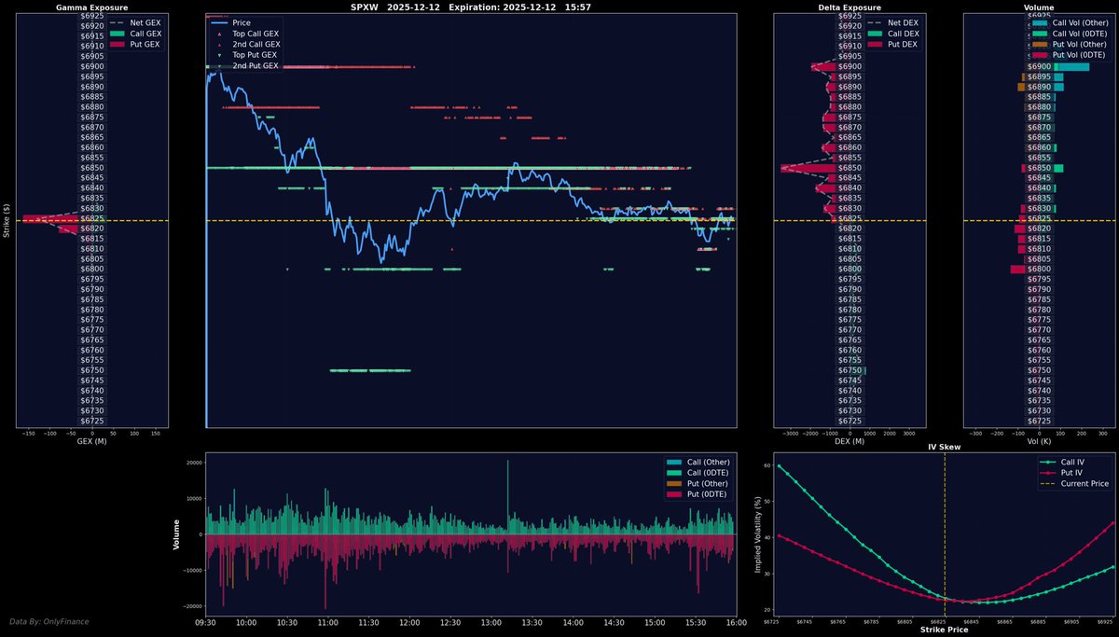Click the $6800 strike label in Delta Exposure panel
The image size is (1119, 637).
pyautogui.click(x=850, y=270)
